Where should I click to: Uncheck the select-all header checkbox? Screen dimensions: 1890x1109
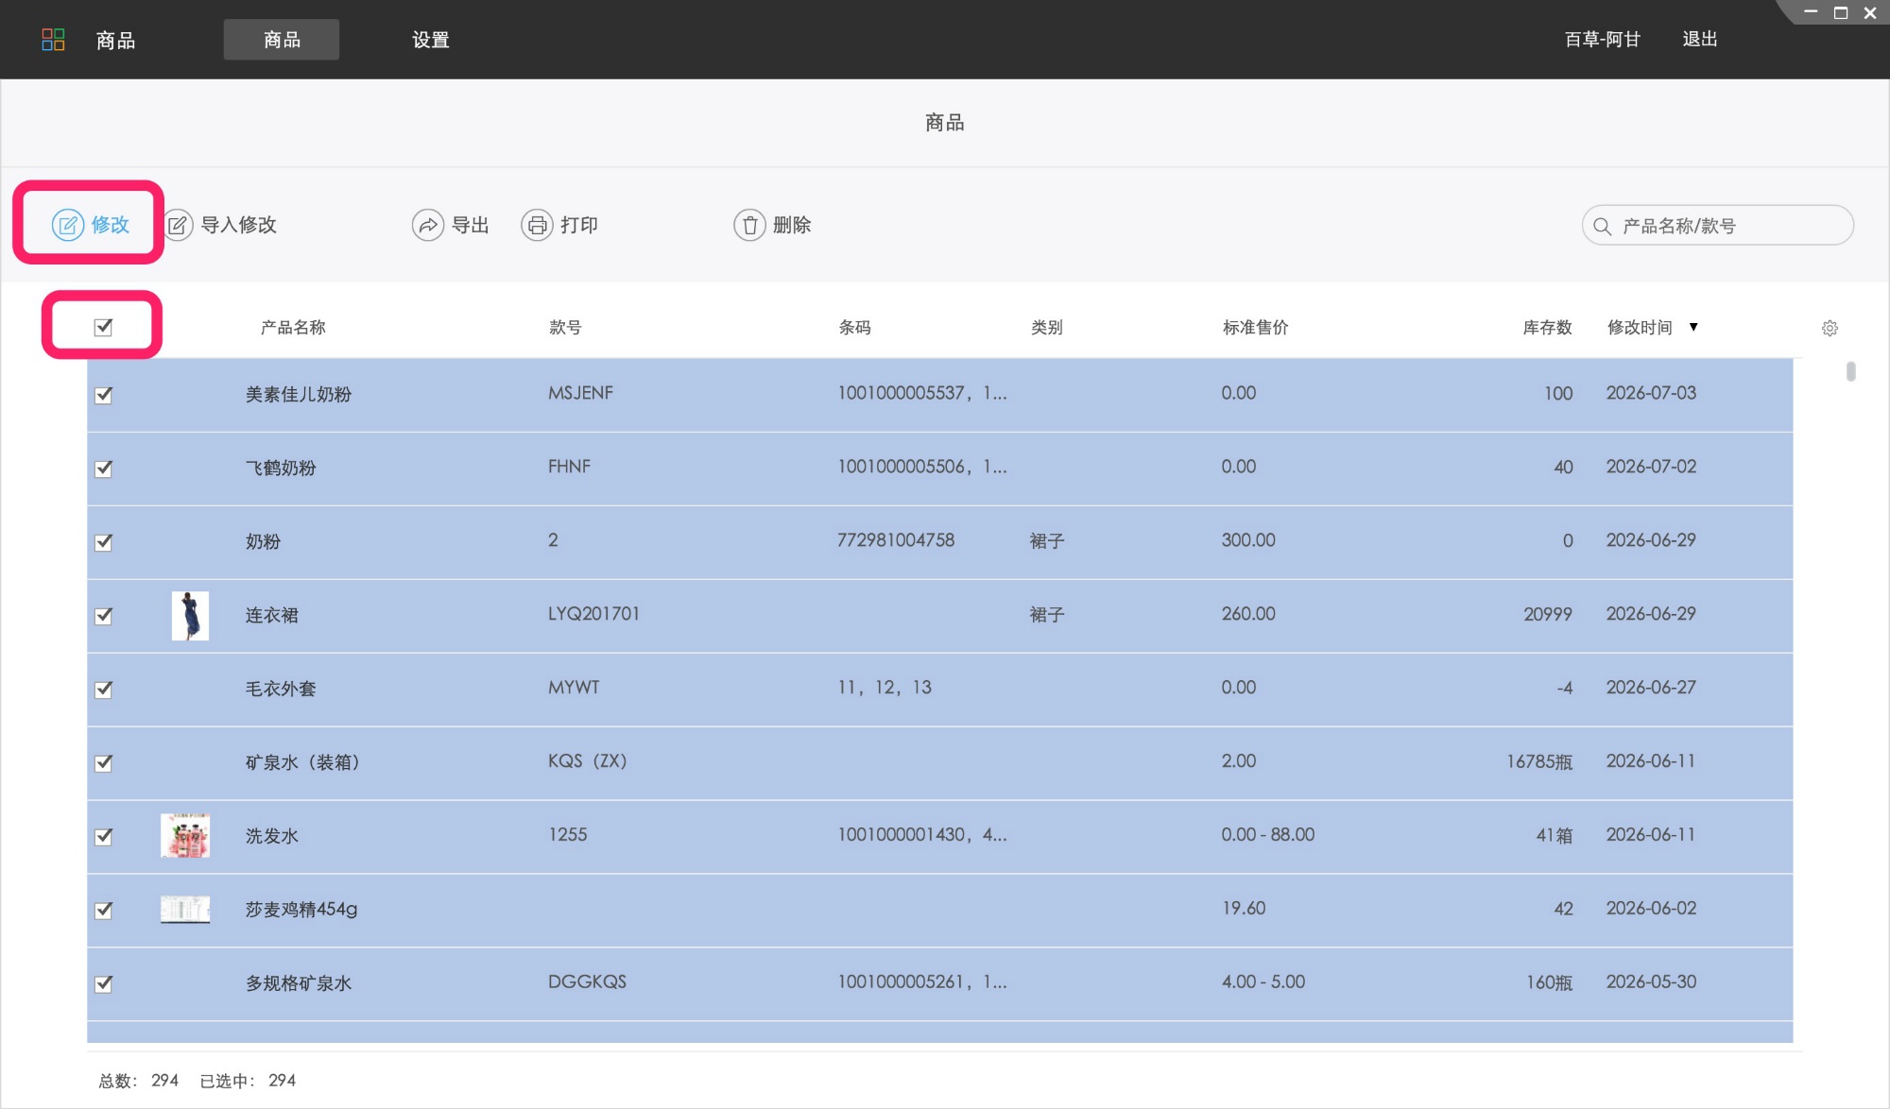(103, 327)
